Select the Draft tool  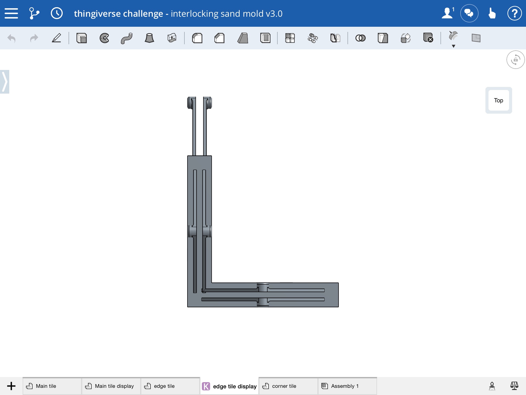[x=243, y=38]
